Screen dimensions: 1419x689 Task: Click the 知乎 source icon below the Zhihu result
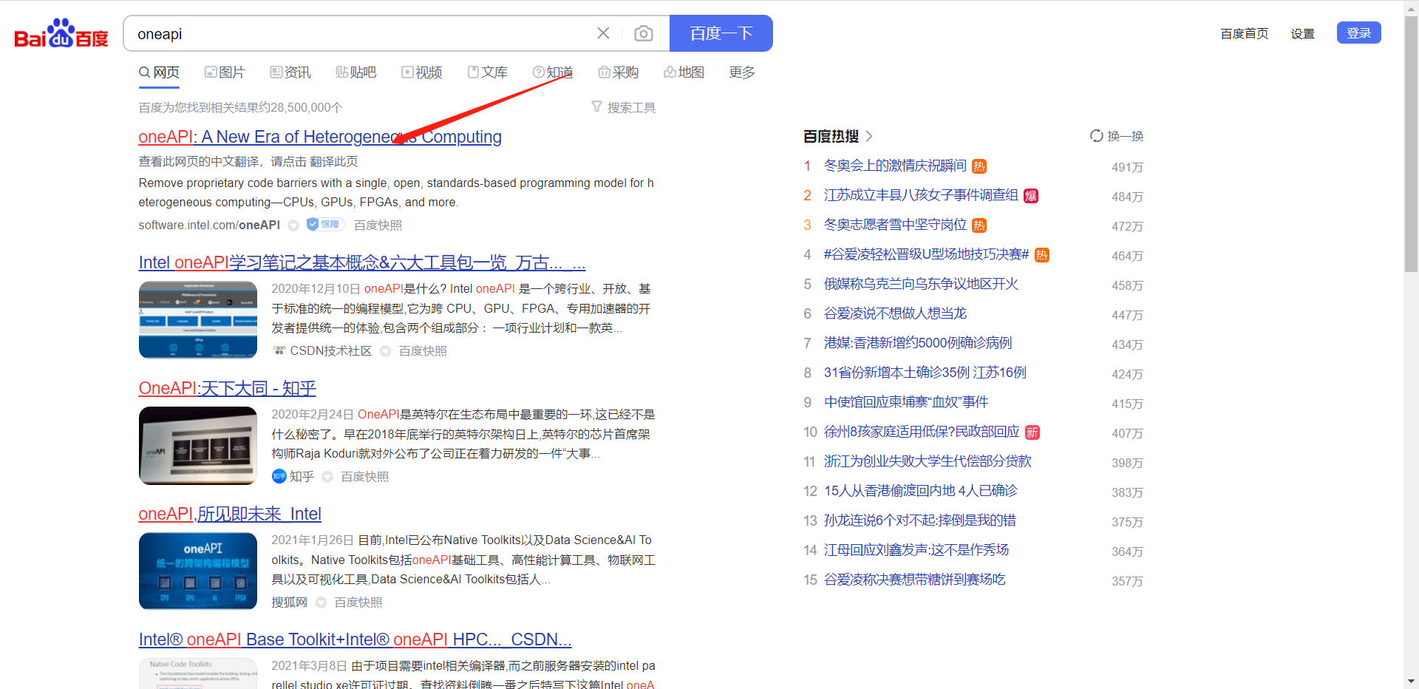point(278,476)
